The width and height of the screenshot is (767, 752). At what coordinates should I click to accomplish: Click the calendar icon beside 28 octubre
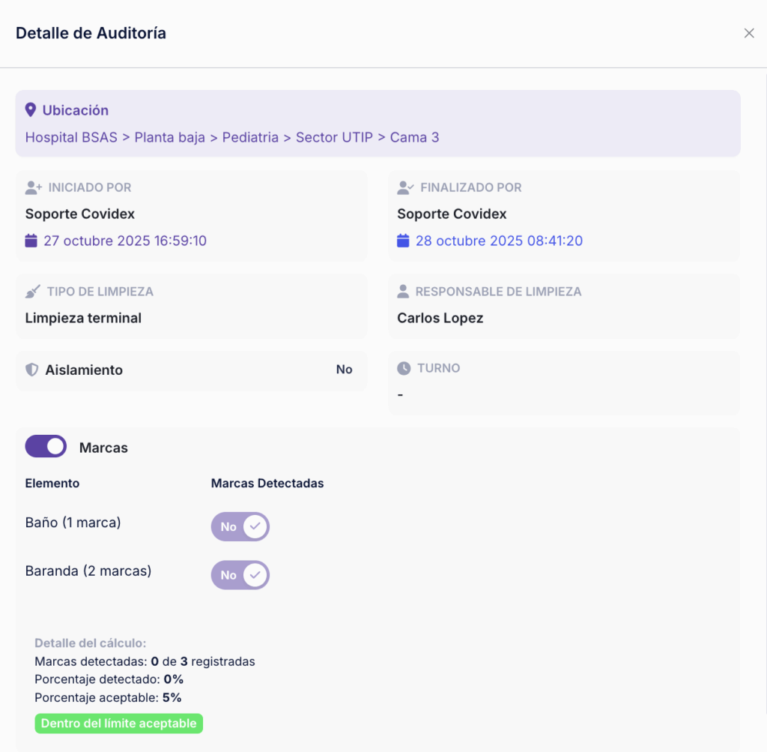click(403, 241)
